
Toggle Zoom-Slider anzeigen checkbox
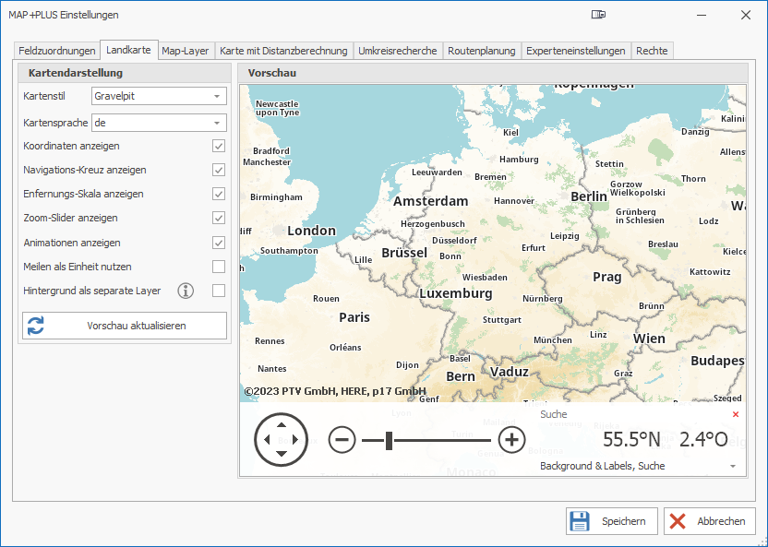(219, 219)
